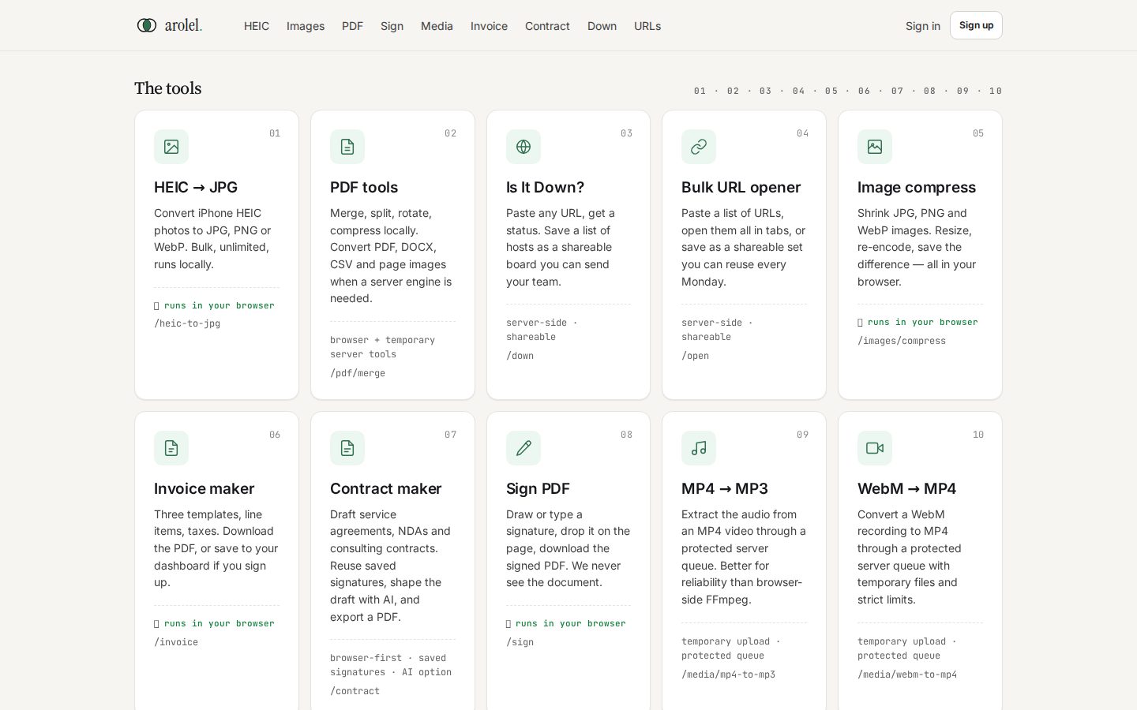The width and height of the screenshot is (1137, 710).
Task: Click the PDF tools document icon
Action: coord(347,147)
